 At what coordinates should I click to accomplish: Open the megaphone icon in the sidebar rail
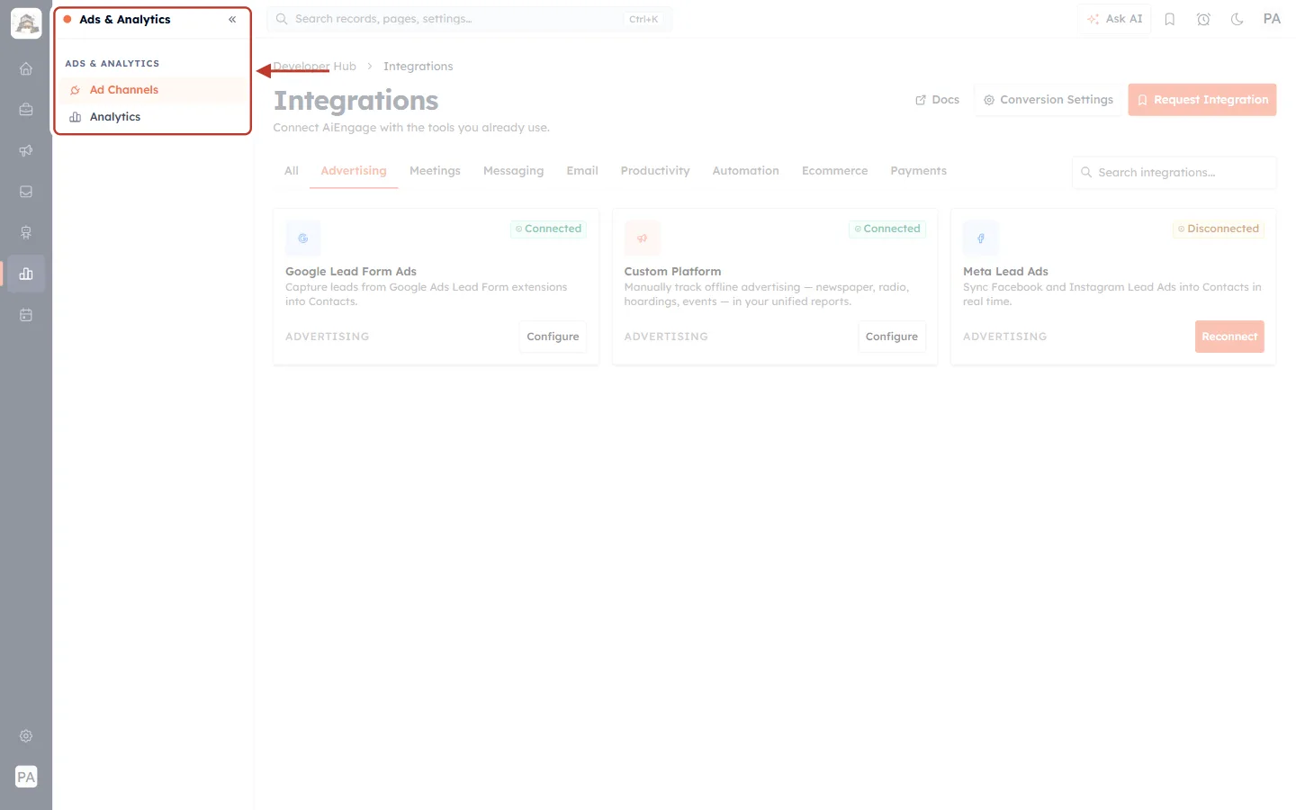click(26, 150)
